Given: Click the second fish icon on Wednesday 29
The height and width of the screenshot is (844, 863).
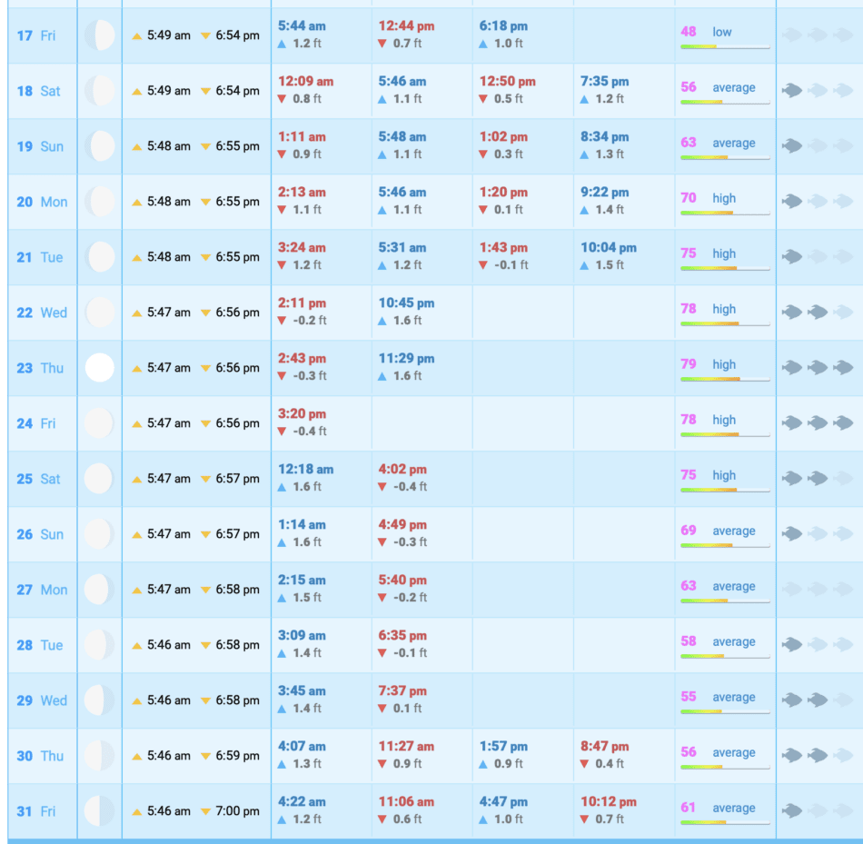Looking at the screenshot, I should (x=818, y=700).
